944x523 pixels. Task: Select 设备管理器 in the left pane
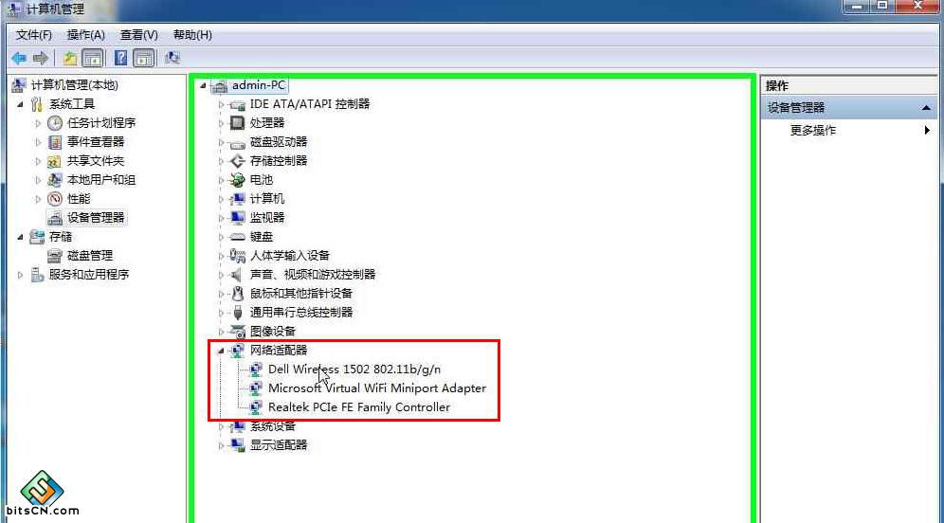coord(96,218)
